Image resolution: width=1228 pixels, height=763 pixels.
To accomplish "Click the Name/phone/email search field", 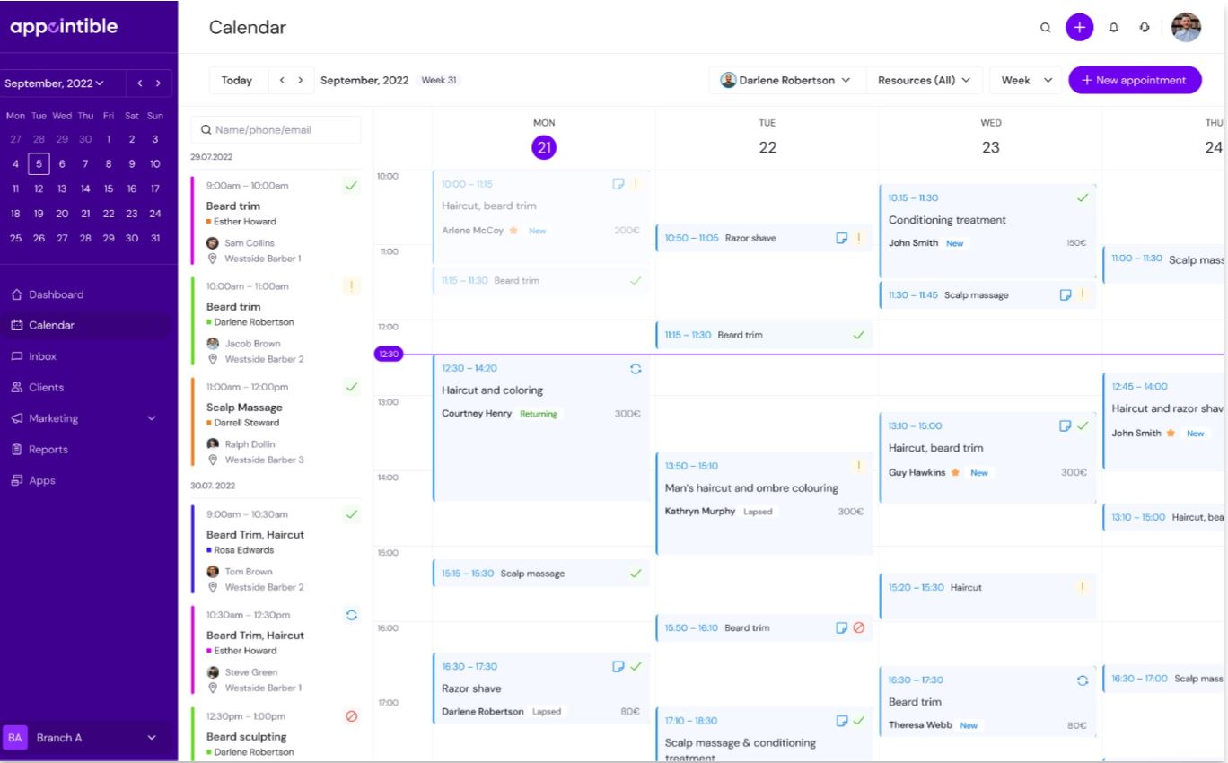I will click(x=276, y=129).
